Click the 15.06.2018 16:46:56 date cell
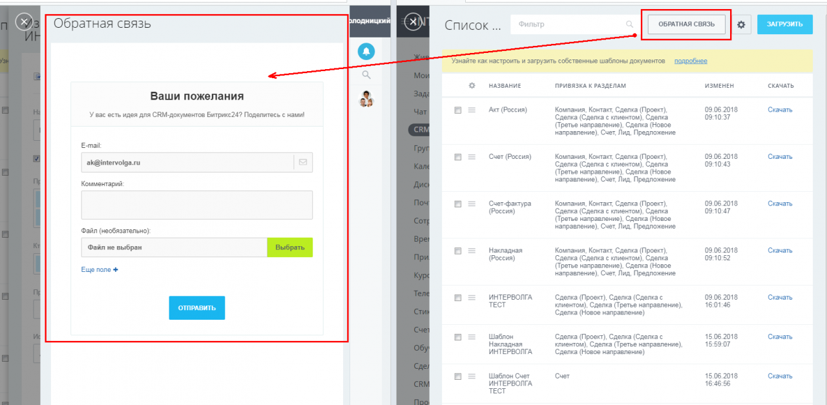 tap(721, 380)
